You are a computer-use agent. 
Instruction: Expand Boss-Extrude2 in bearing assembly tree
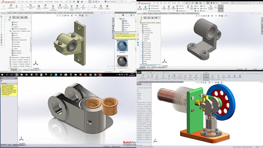[10, 53]
